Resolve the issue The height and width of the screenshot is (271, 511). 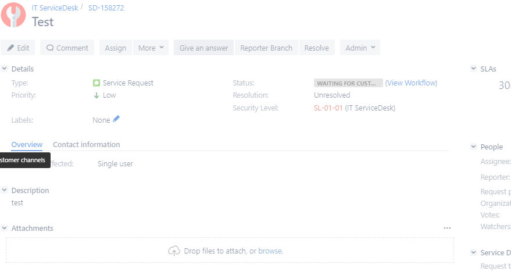click(316, 48)
